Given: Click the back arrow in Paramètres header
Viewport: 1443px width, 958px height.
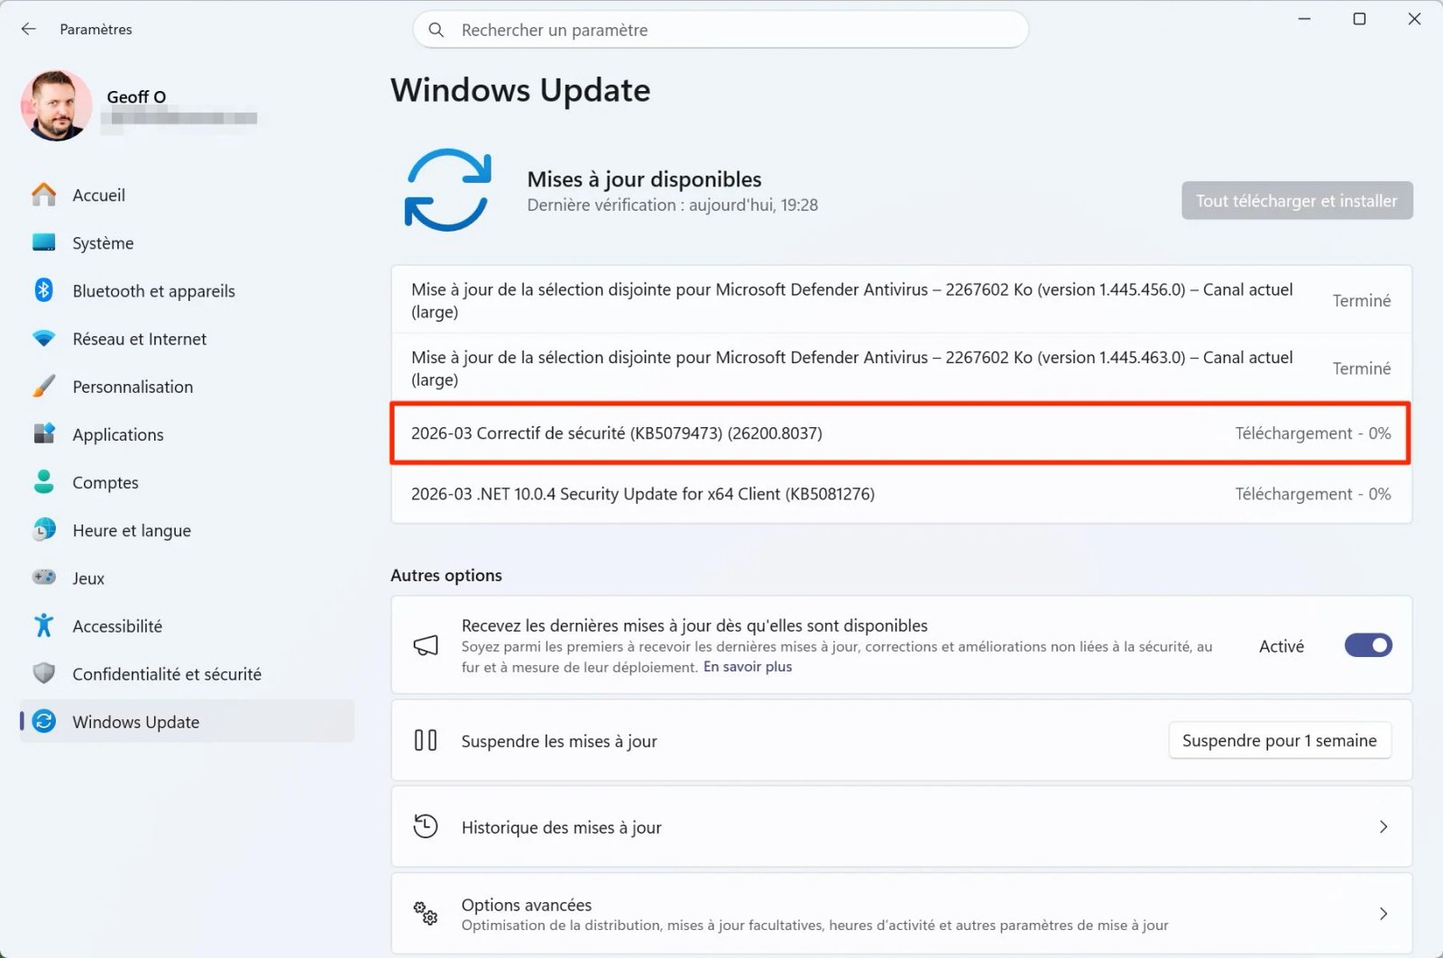Looking at the screenshot, I should tap(29, 29).
